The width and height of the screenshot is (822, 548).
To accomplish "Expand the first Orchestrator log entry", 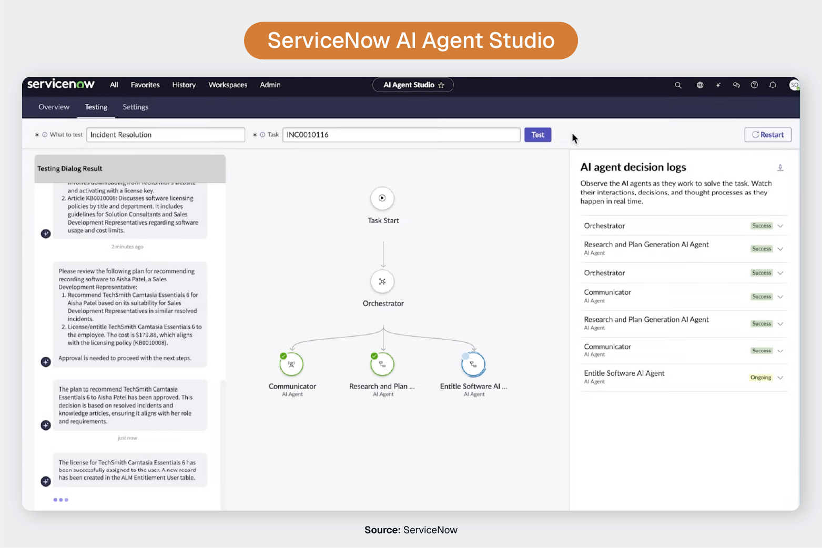I will pyautogui.click(x=780, y=226).
